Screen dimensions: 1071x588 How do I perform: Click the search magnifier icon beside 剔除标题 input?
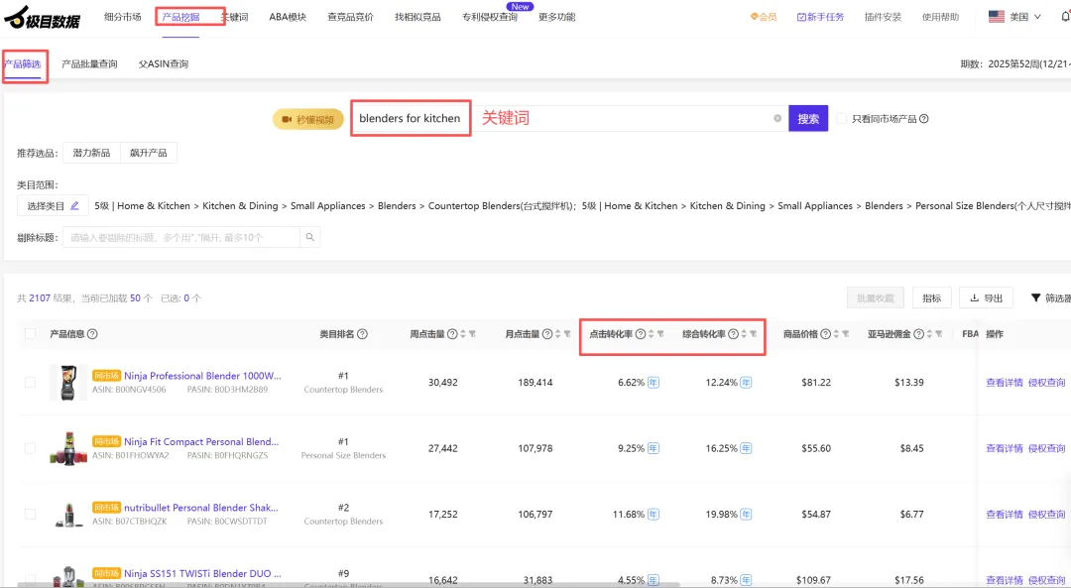310,237
